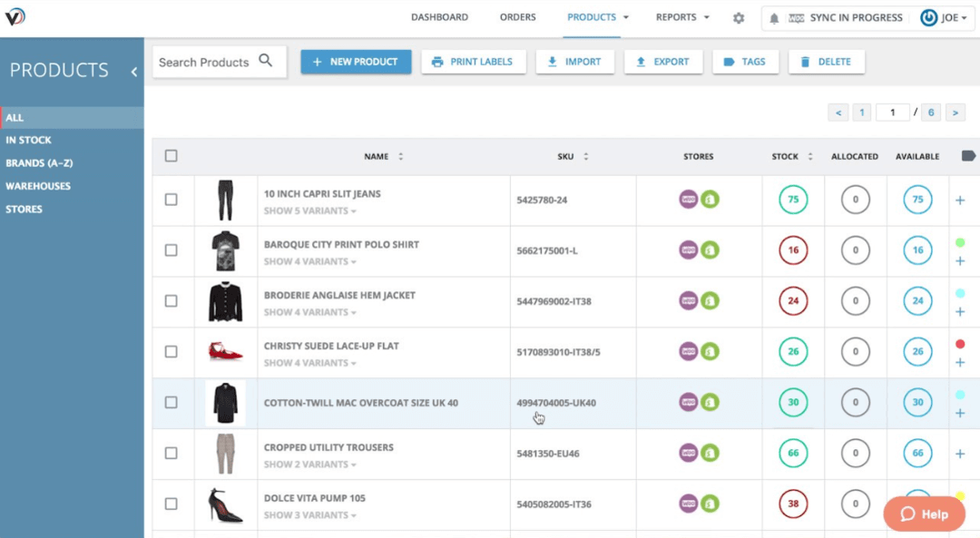The image size is (980, 538).
Task: Select the Dolce Vita Pump 105 checkbox
Action: pyautogui.click(x=171, y=504)
